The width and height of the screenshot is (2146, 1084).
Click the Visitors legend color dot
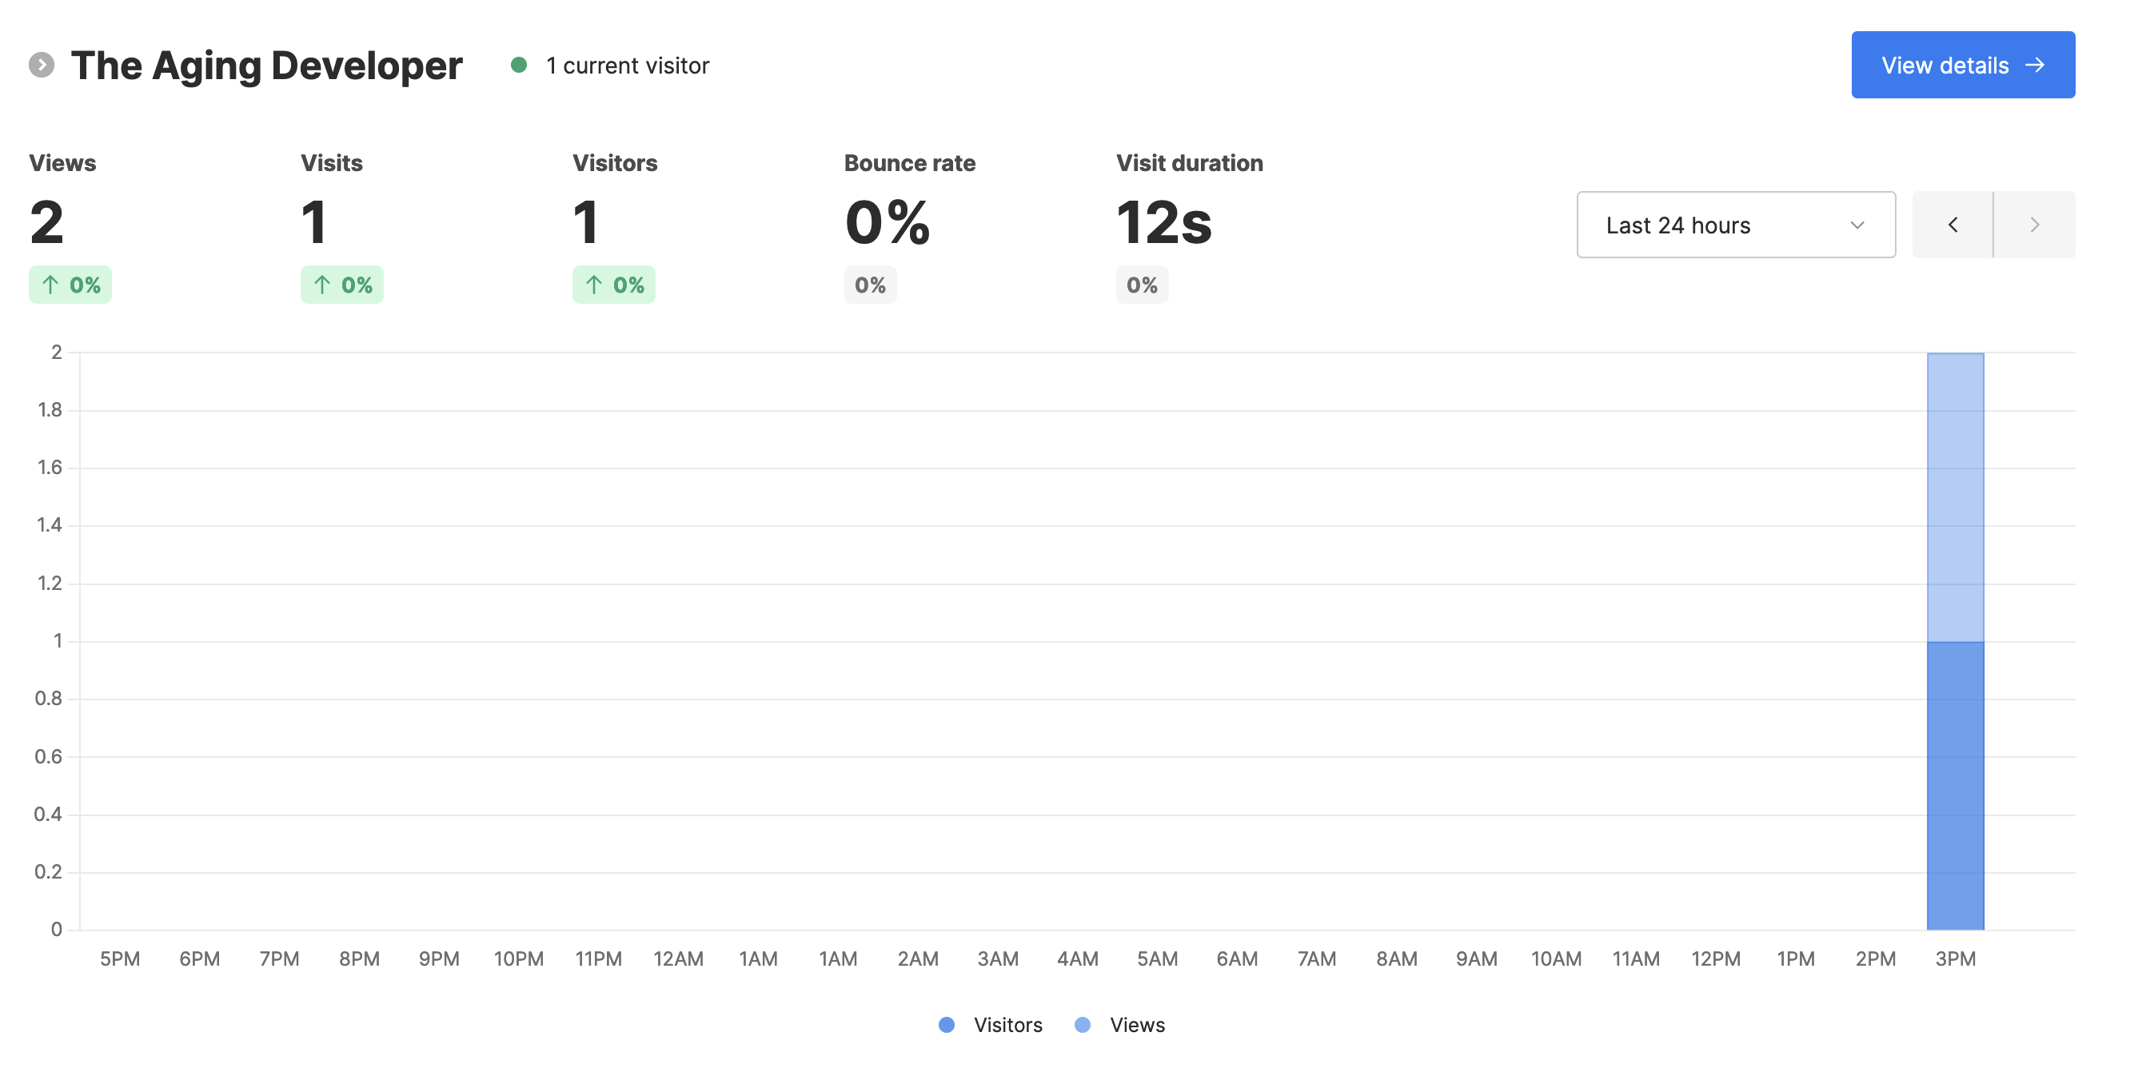(x=947, y=1025)
